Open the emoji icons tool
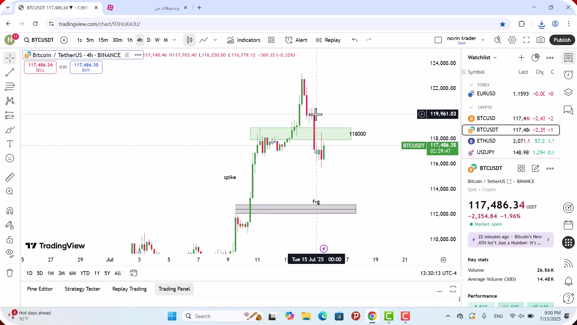 point(10,158)
